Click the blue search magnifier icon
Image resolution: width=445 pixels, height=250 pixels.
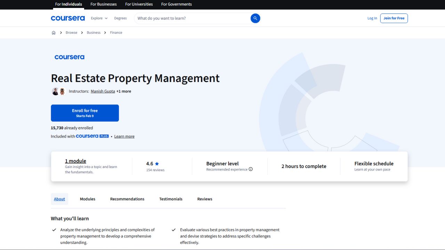[255, 18]
